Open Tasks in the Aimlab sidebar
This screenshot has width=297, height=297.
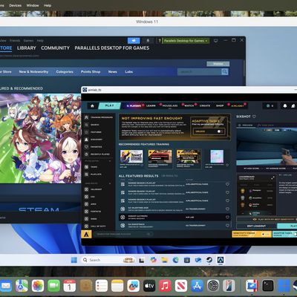click(x=91, y=167)
